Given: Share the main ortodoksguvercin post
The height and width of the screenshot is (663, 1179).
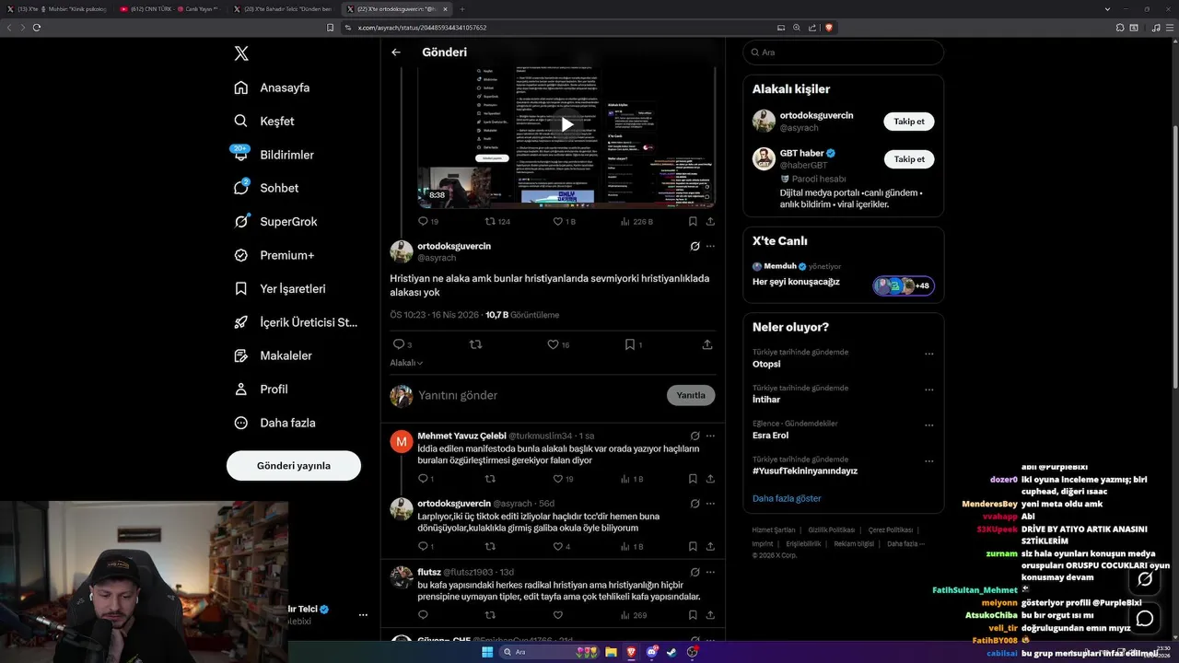Looking at the screenshot, I should (x=707, y=344).
